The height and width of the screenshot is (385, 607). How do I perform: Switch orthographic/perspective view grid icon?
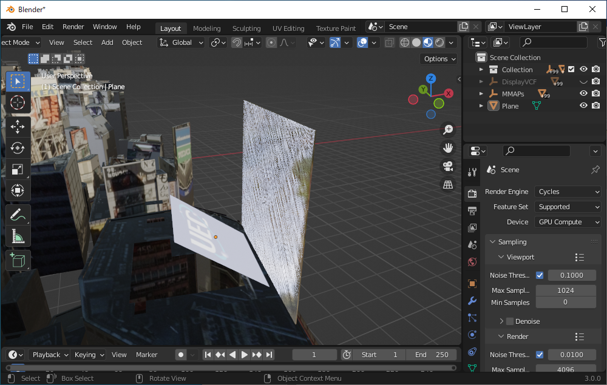click(448, 184)
